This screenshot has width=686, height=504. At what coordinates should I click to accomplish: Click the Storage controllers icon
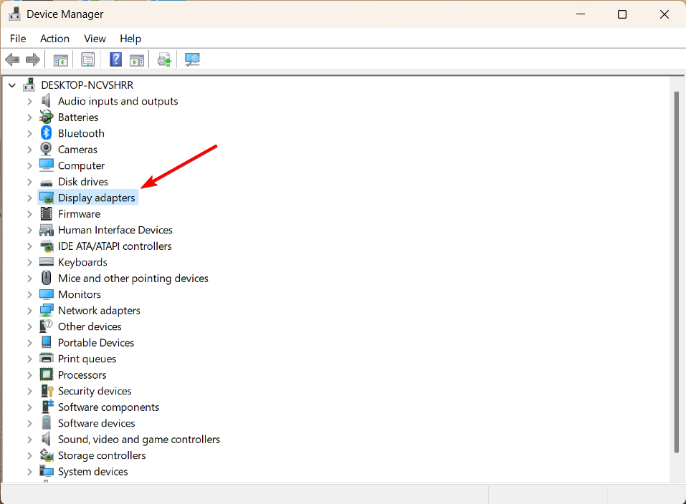click(x=47, y=455)
